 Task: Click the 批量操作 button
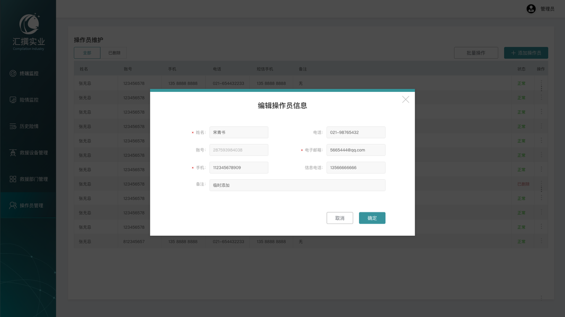(476, 53)
